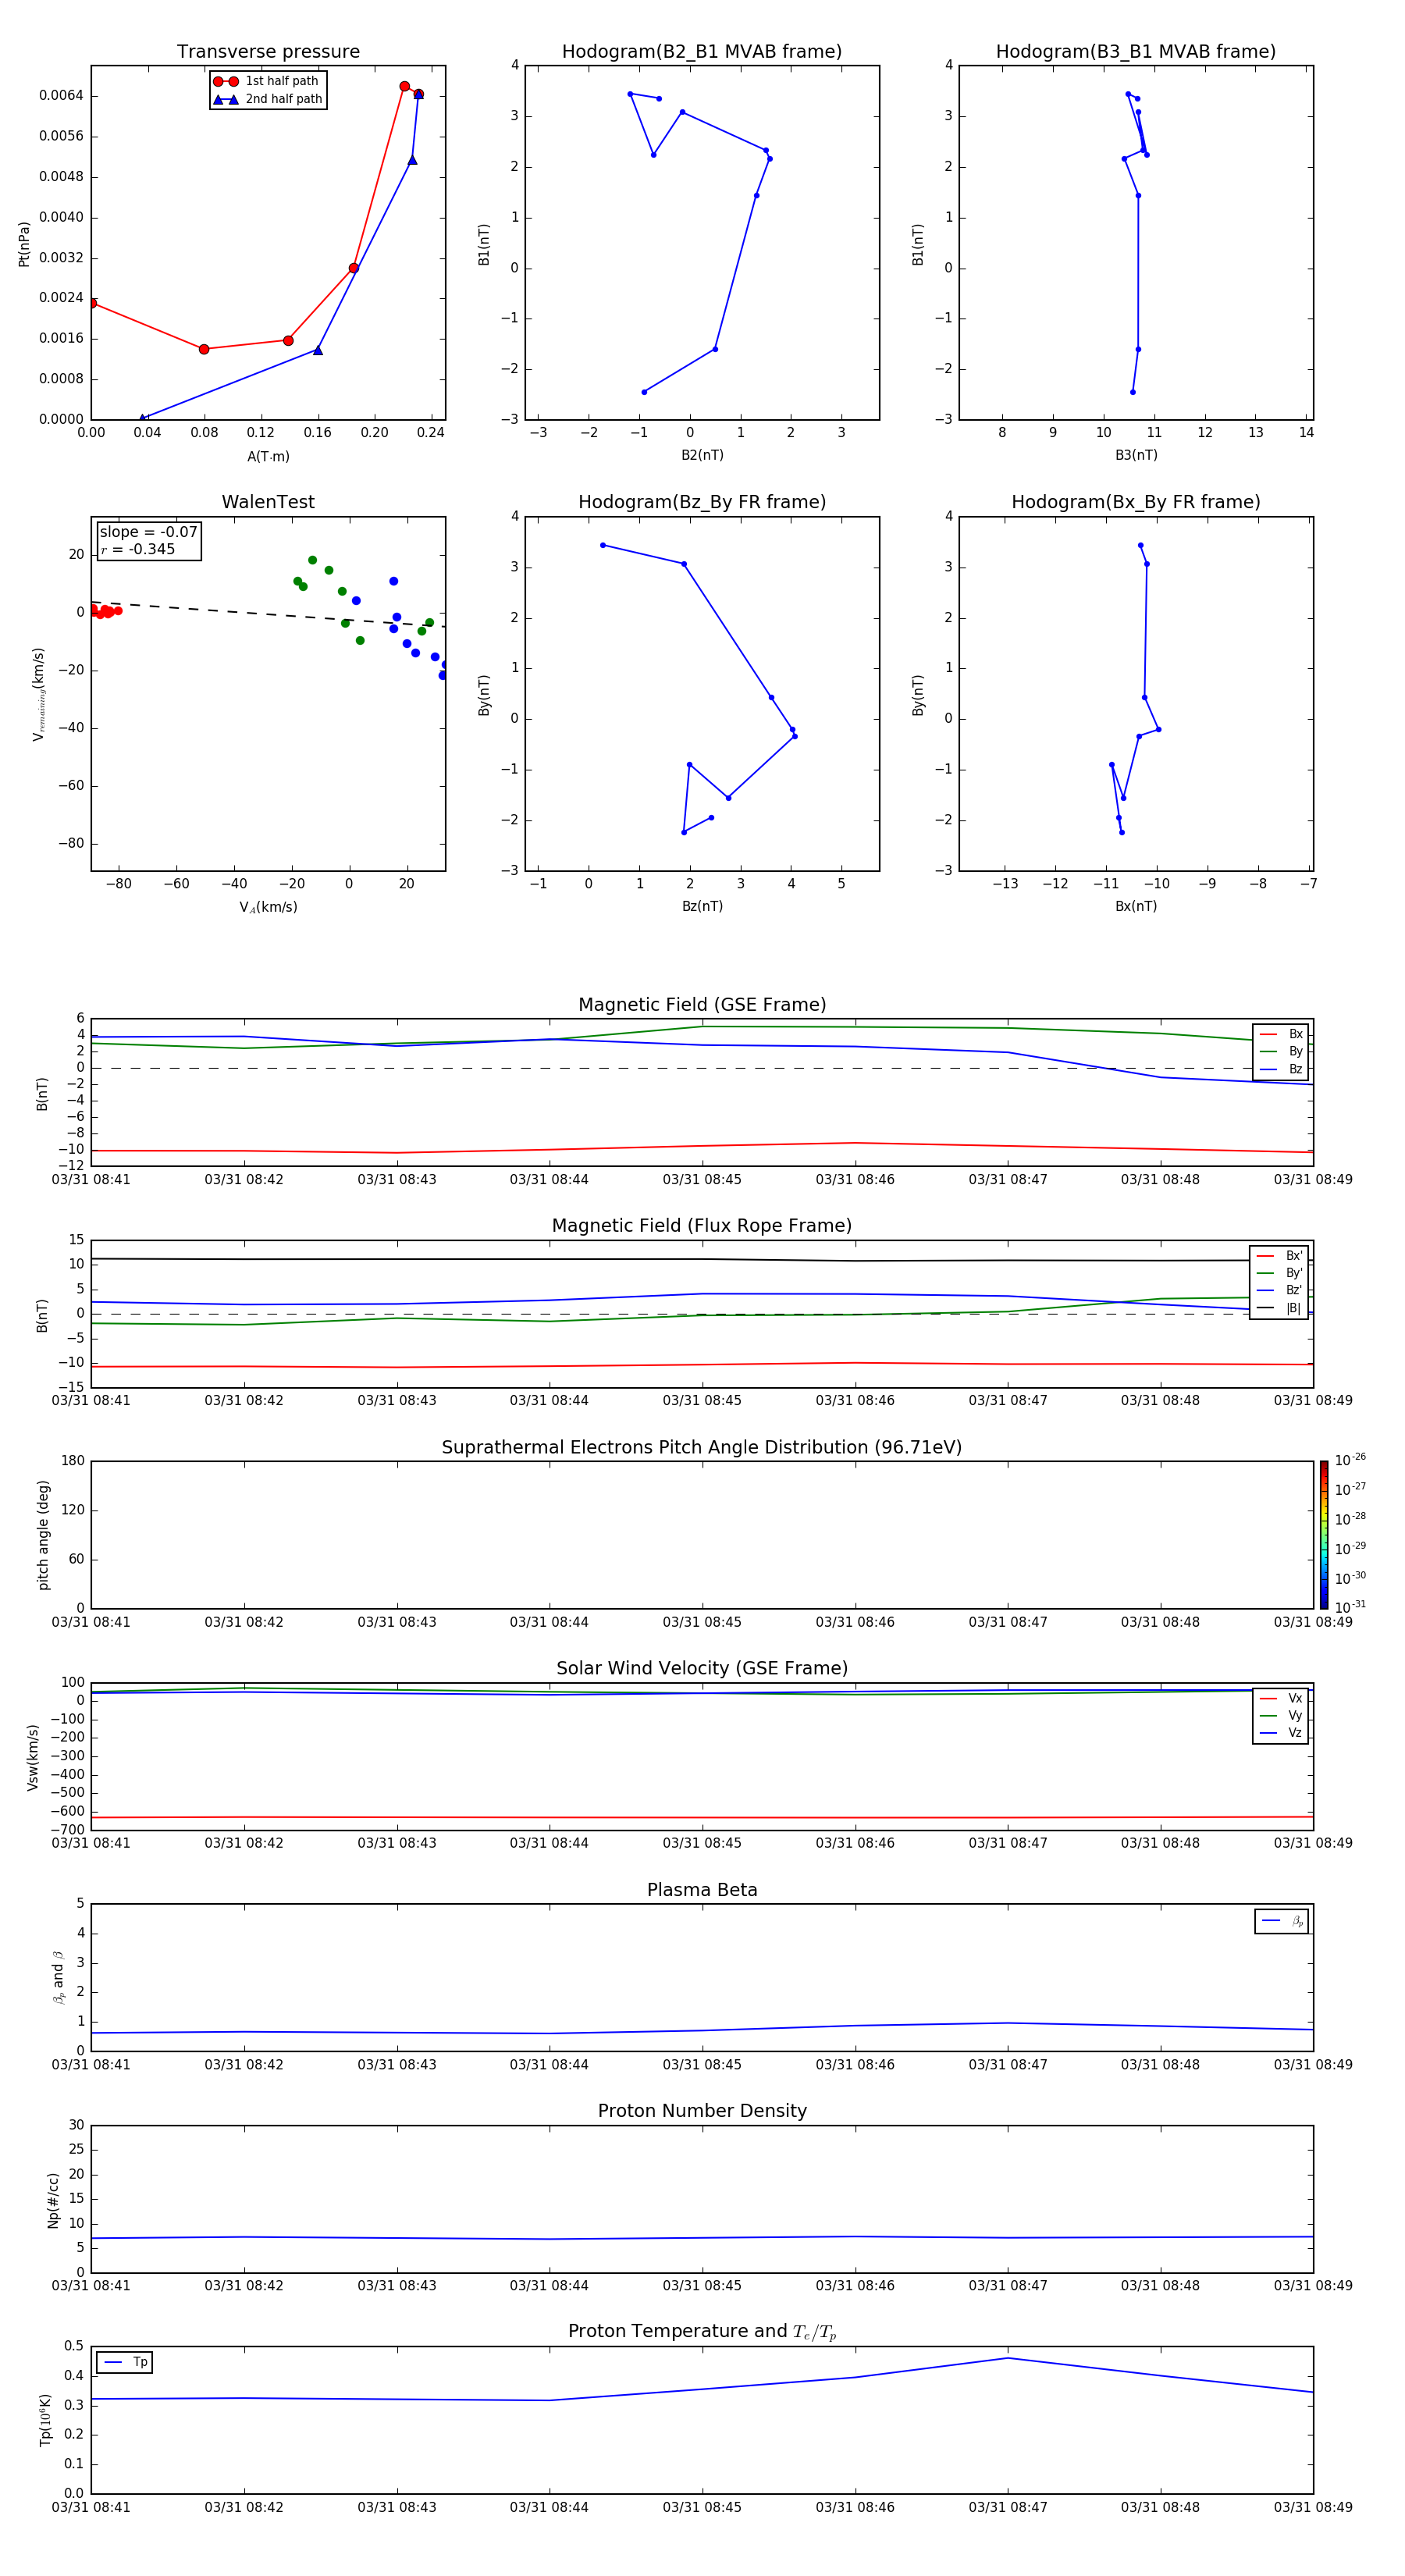Viewport: 1405px width, 2576px height.
Task: Click the 180 tick on pitch angle axis
Action: coord(73,1461)
